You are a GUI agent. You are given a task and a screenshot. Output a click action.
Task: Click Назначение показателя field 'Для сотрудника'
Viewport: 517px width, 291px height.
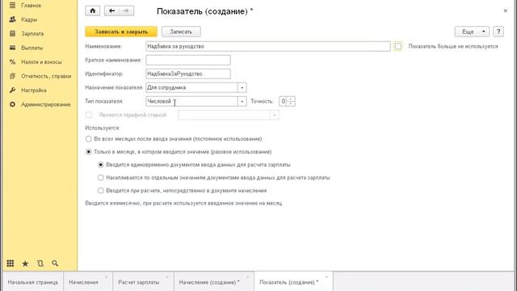191,88
